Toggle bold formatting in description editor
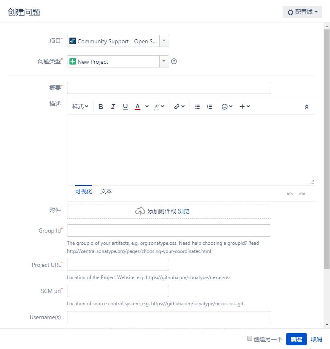This screenshot has width=330, height=349. [101, 107]
